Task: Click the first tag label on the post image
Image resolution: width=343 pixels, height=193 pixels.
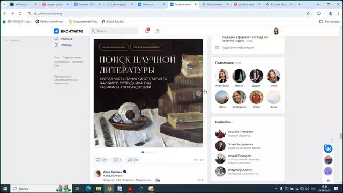Action: [x=114, y=47]
